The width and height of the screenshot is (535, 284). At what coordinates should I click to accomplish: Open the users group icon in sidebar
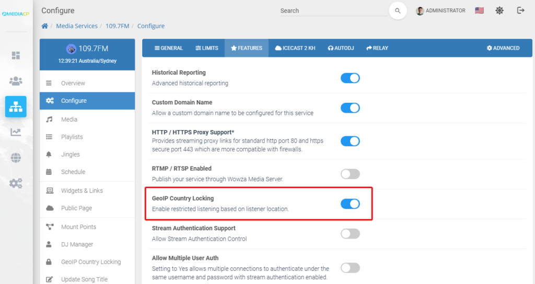[x=16, y=81]
